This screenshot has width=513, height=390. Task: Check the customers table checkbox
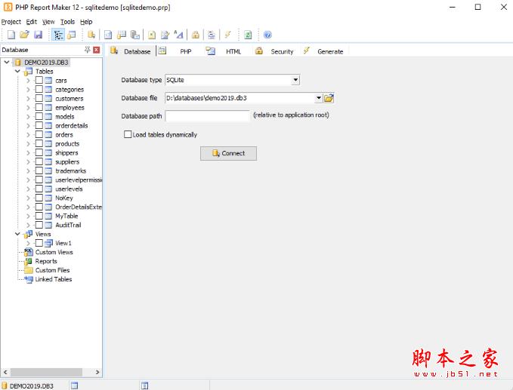tap(39, 98)
